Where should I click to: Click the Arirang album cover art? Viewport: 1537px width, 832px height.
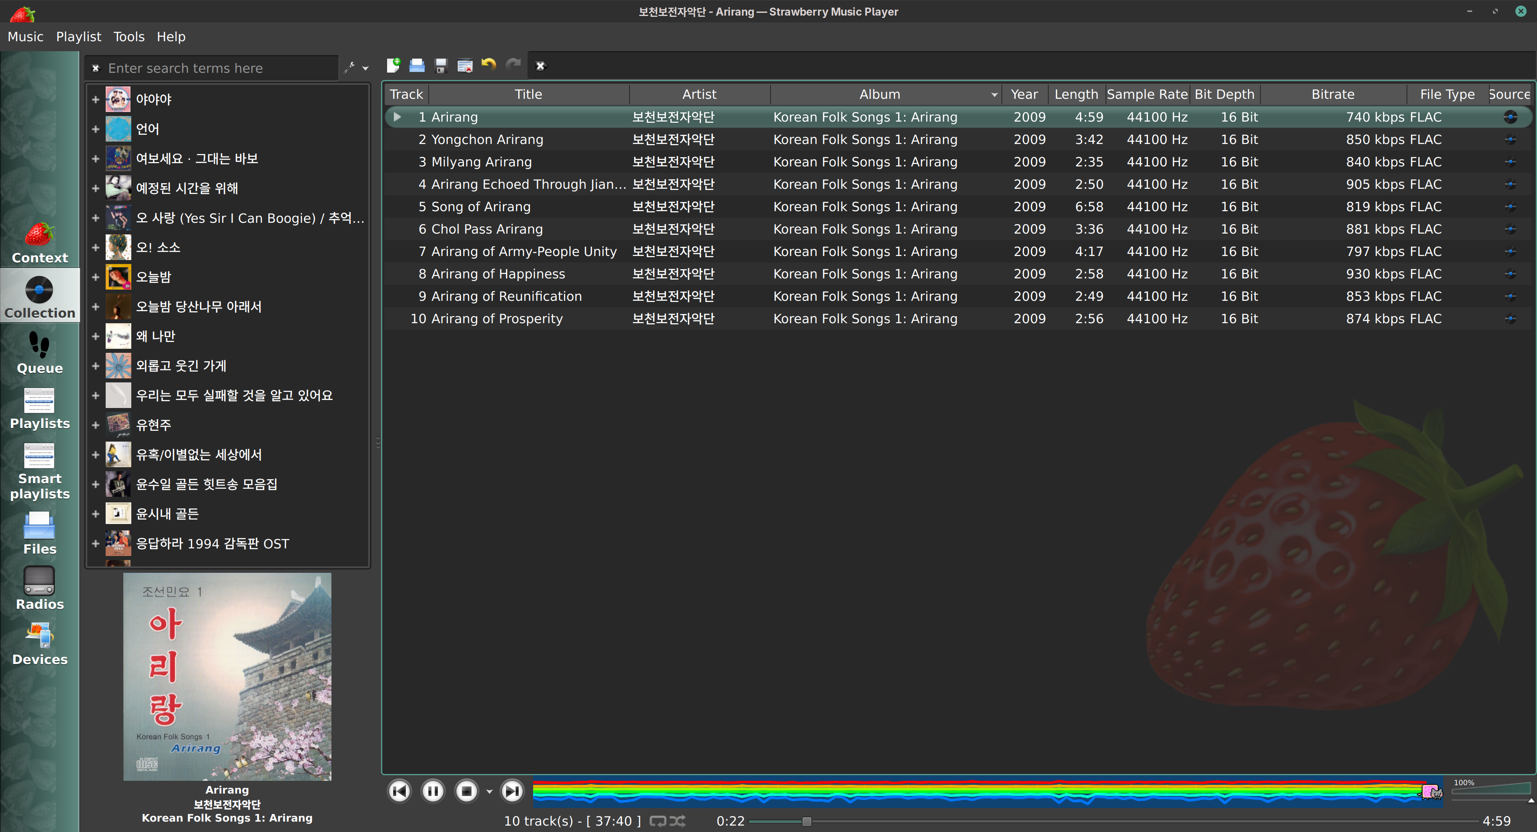pyautogui.click(x=227, y=677)
